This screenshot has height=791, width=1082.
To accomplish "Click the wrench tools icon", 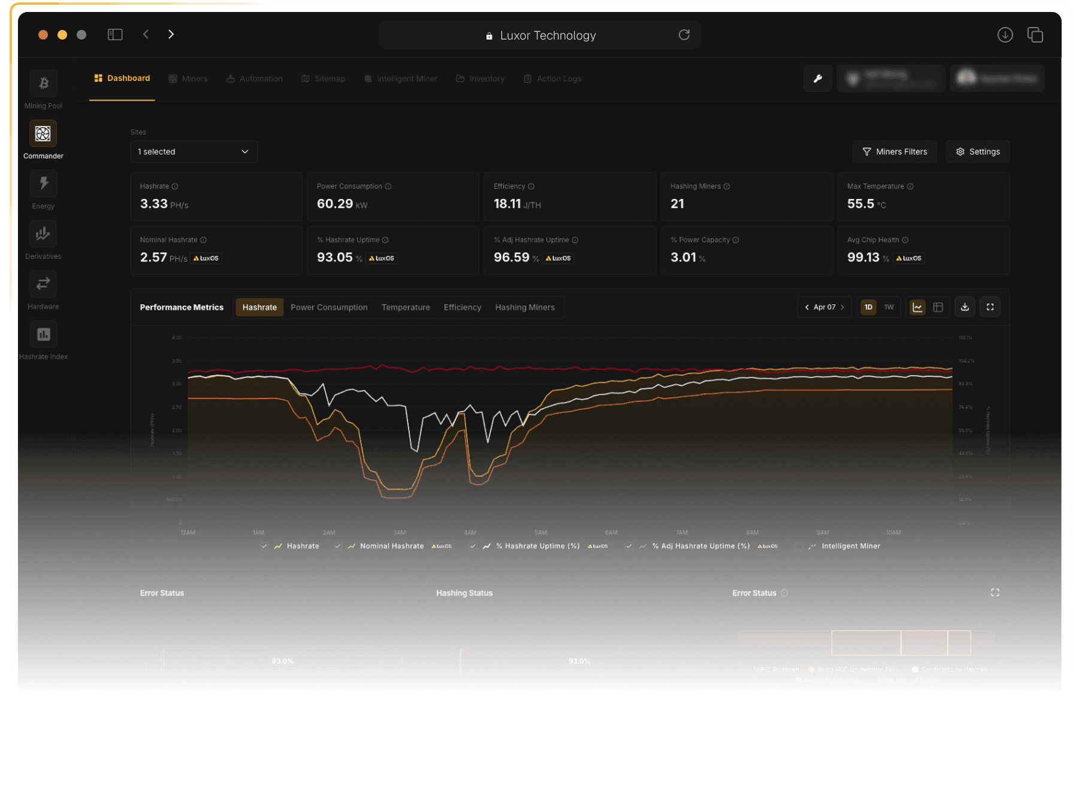I will click(x=818, y=79).
